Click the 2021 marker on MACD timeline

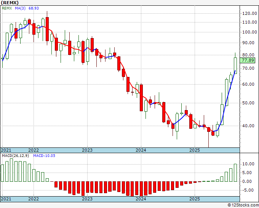(x=6, y=199)
